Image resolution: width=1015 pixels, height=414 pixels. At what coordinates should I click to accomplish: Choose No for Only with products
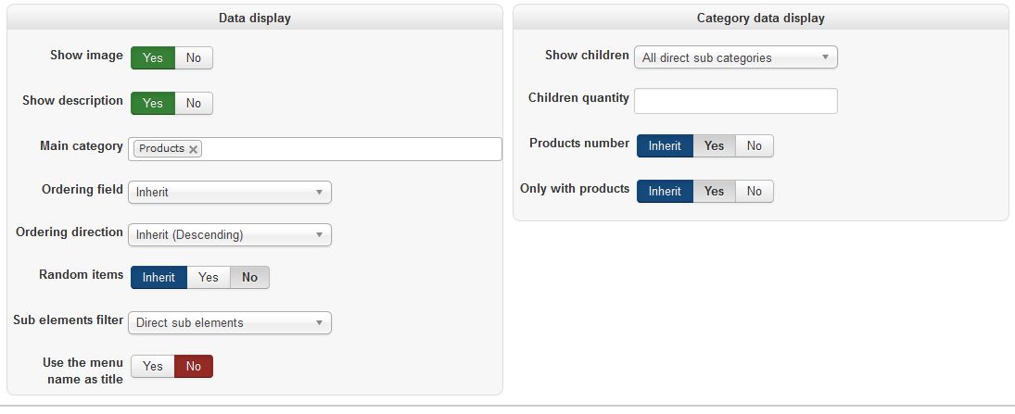coord(755,192)
